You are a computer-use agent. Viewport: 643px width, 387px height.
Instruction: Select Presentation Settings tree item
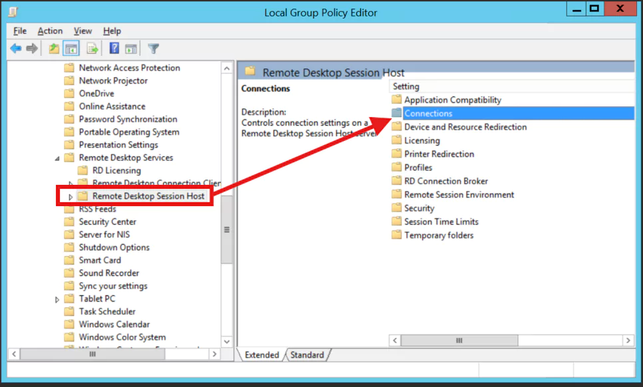118,144
